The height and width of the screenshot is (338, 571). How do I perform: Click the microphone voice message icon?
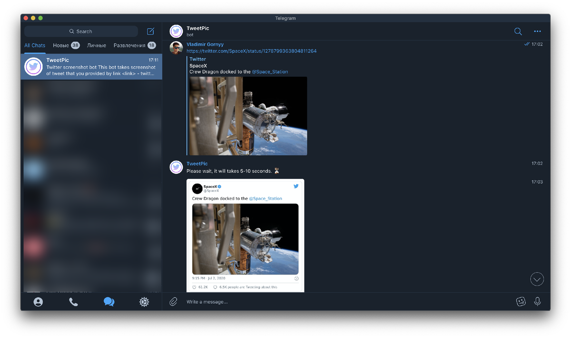537,301
